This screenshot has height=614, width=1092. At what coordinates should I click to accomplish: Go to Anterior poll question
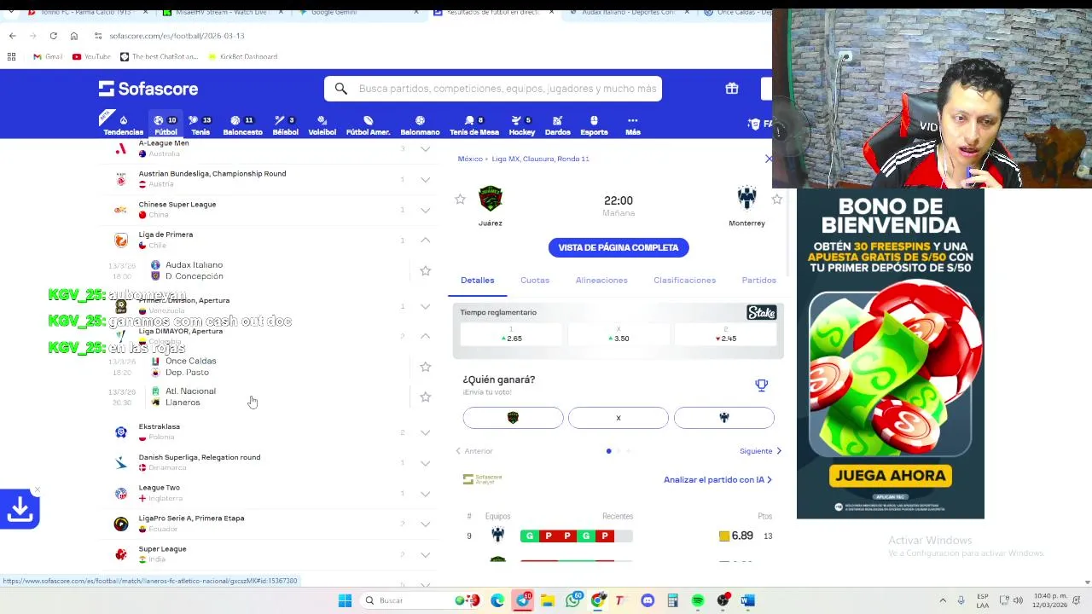(x=473, y=451)
